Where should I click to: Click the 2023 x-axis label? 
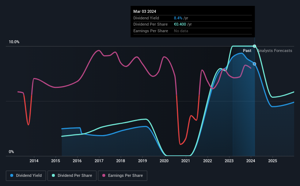[x=229, y=161]
